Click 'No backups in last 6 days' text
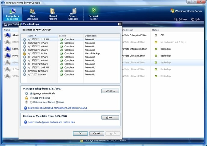The height and width of the screenshot is (146, 207). (x=173, y=42)
